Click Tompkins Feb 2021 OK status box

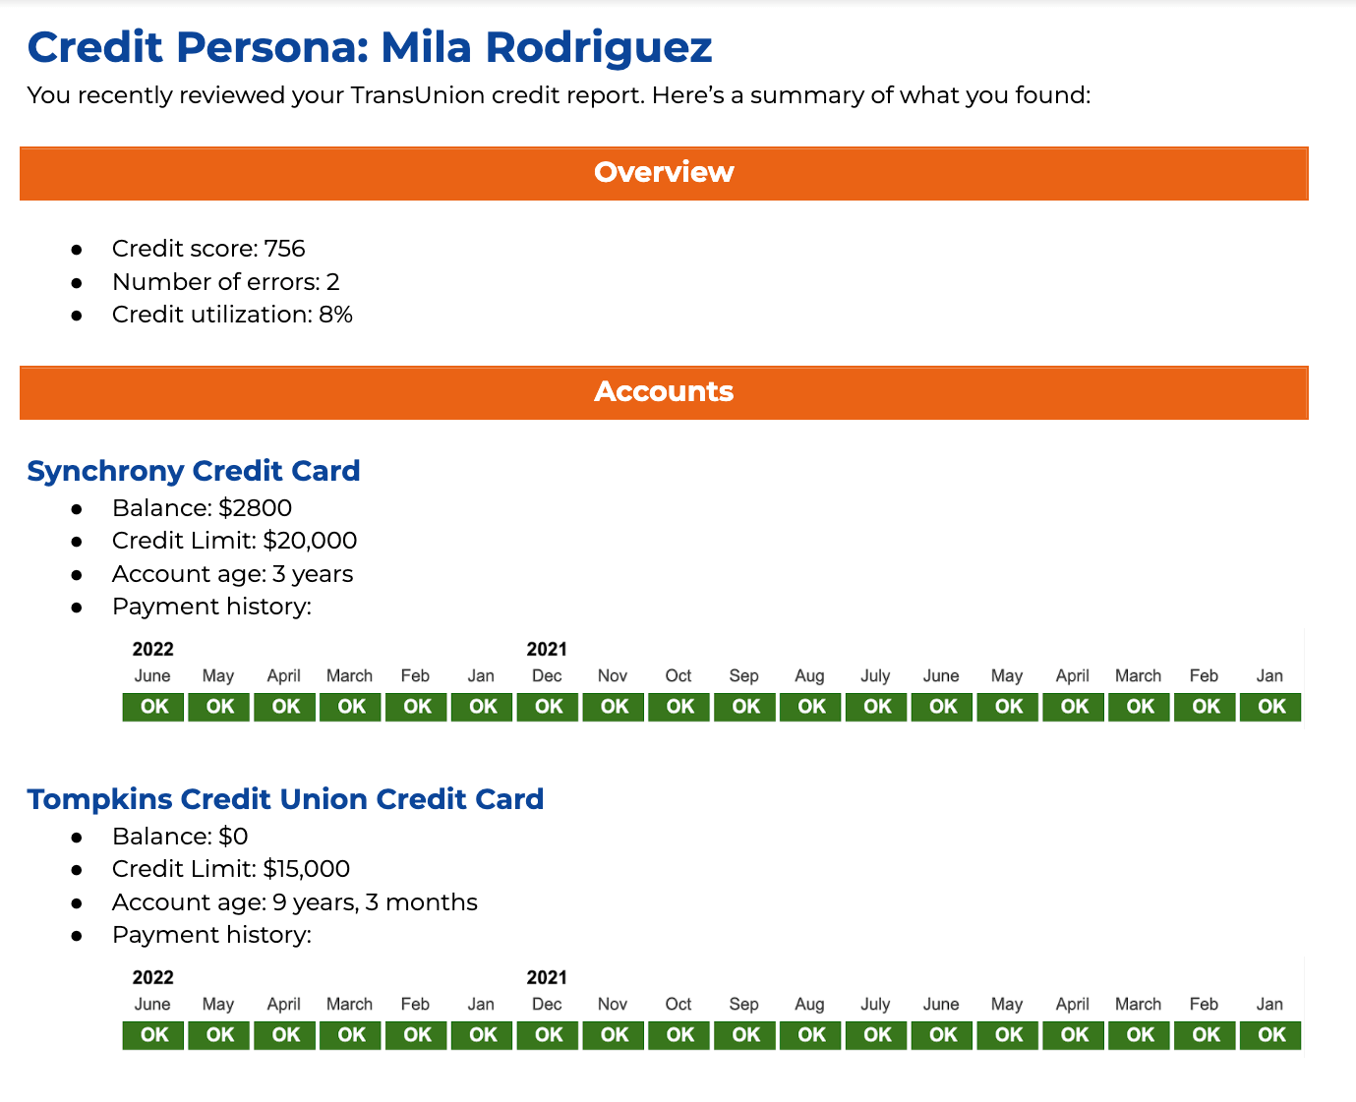[x=1205, y=1035]
